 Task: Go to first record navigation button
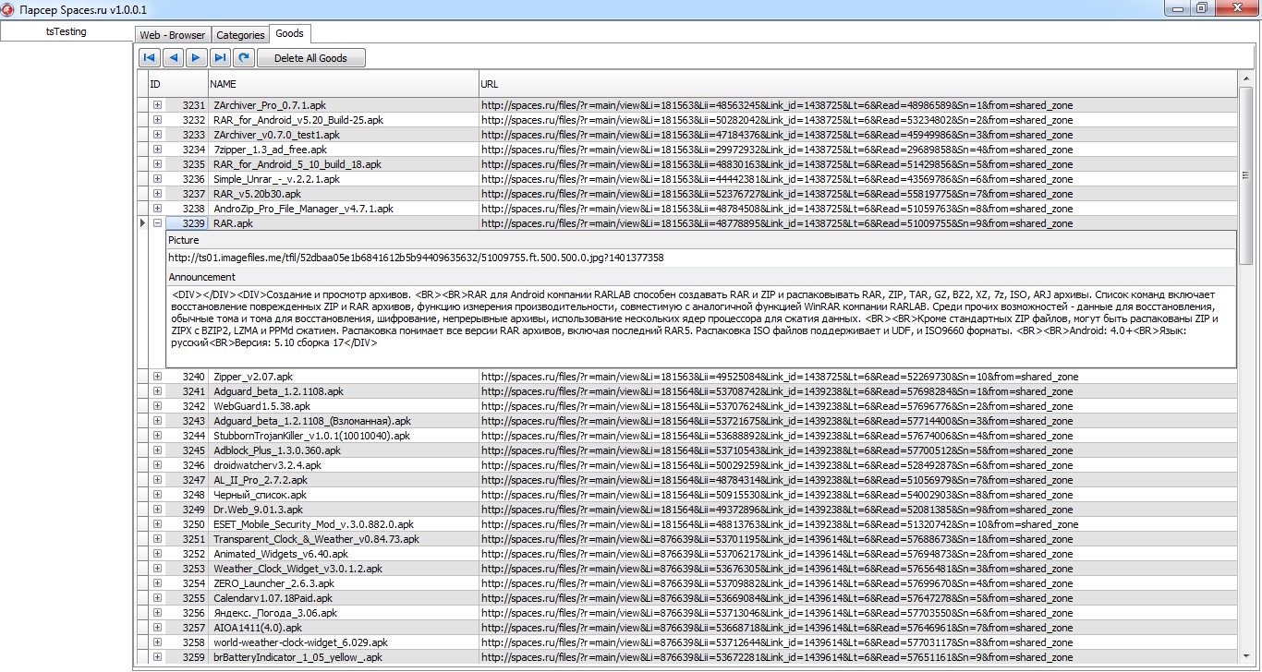point(149,58)
